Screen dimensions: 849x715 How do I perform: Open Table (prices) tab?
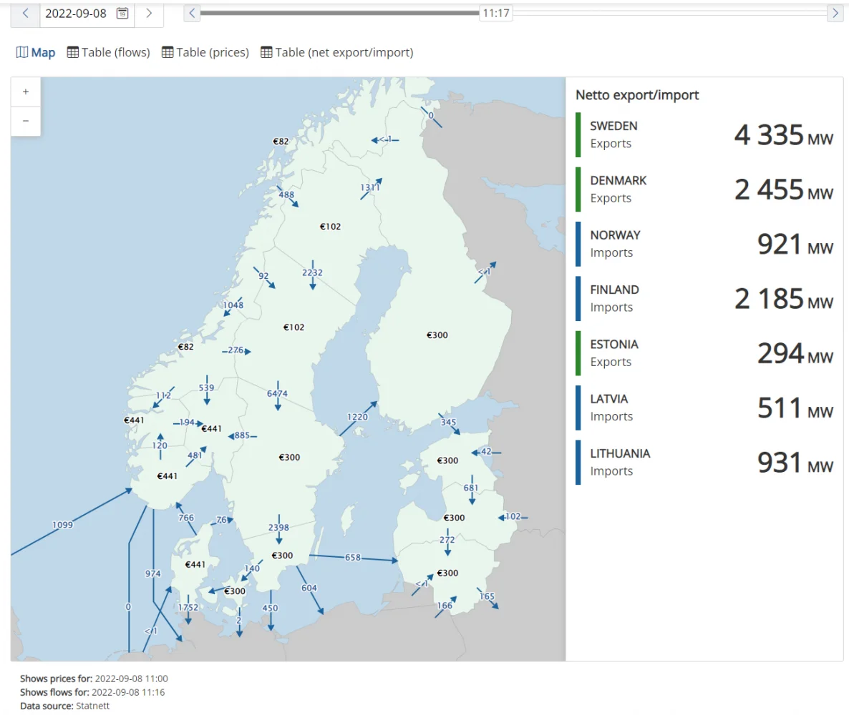205,52
